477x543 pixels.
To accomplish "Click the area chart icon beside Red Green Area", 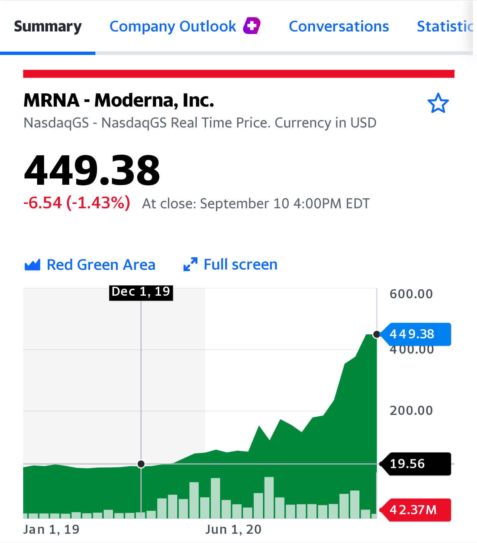I will tap(32, 265).
